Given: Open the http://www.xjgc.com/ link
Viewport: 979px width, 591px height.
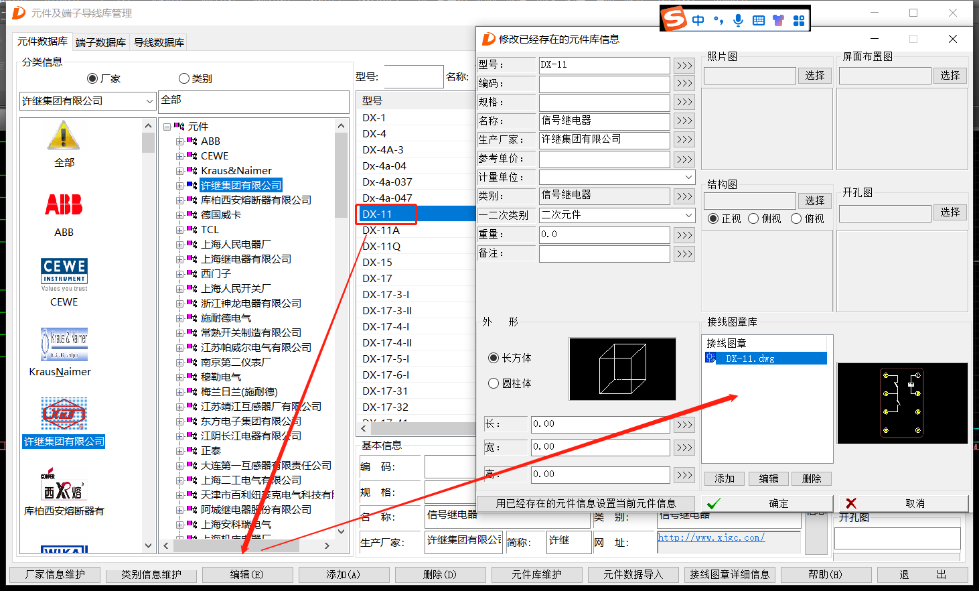Looking at the screenshot, I should [x=711, y=537].
